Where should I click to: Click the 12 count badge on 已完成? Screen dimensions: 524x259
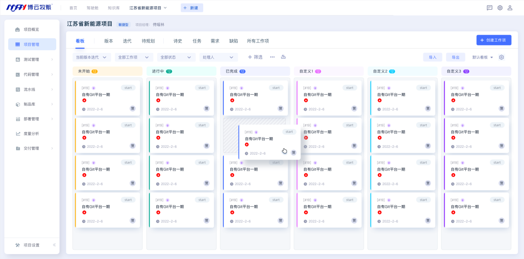(x=242, y=71)
